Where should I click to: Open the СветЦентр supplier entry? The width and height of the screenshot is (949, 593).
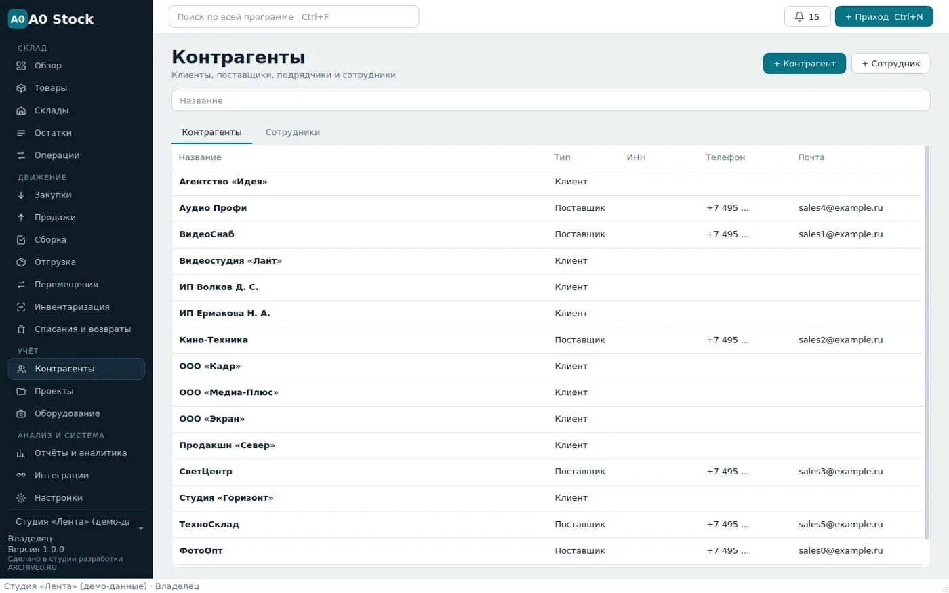[x=548, y=472]
